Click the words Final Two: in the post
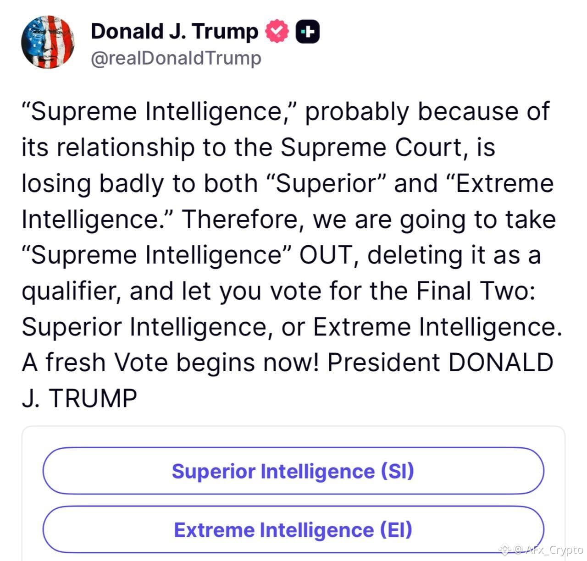This screenshot has width=587, height=561. [476, 291]
